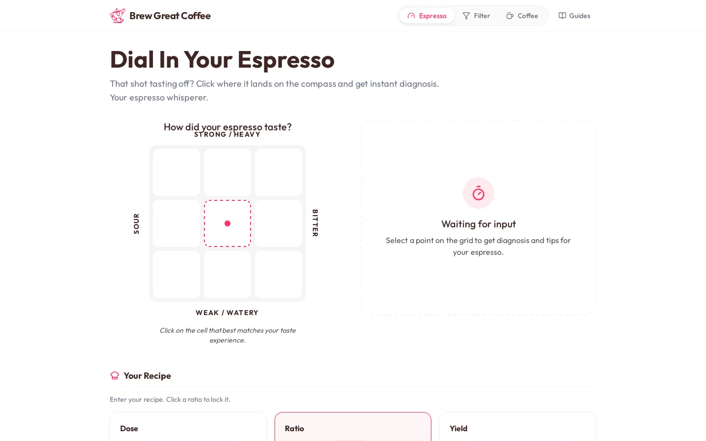
Task: Pick the weak/watery cell with neutral sour-bitter balance
Action: 227,274
